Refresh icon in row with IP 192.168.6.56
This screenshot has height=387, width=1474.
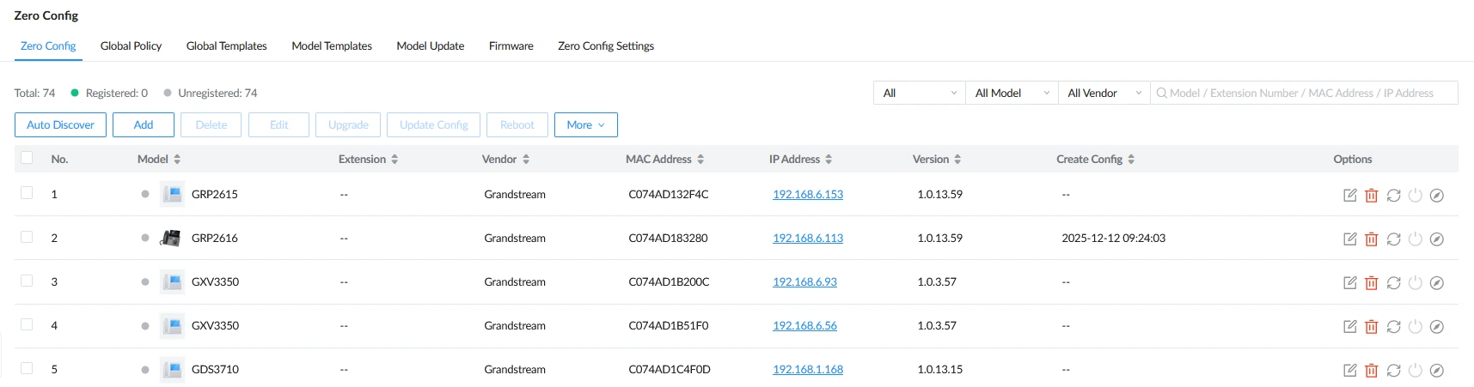point(1393,327)
